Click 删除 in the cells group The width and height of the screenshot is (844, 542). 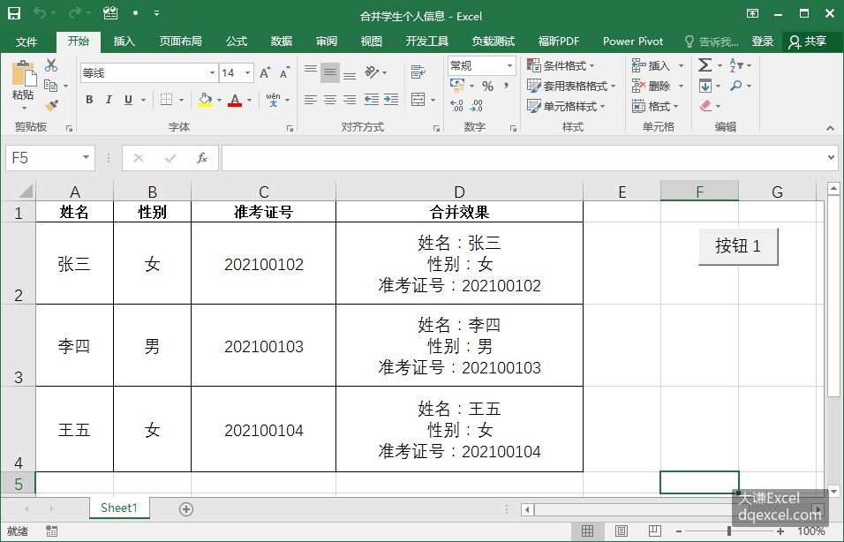pos(652,87)
